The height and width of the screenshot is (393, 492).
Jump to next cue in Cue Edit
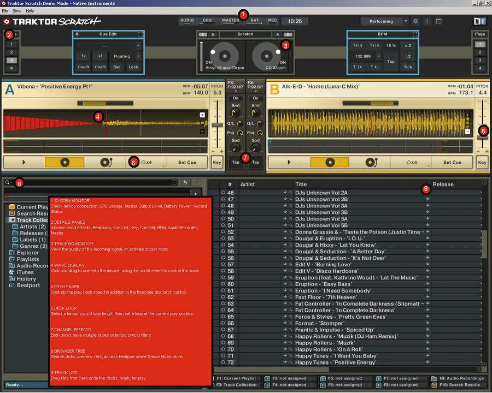point(101,56)
